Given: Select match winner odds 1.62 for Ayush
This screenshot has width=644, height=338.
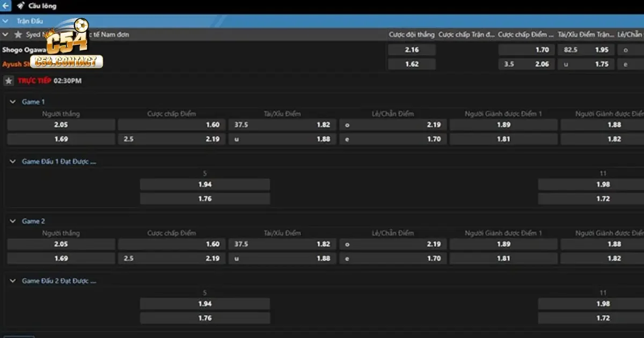Looking at the screenshot, I should click(x=412, y=64).
